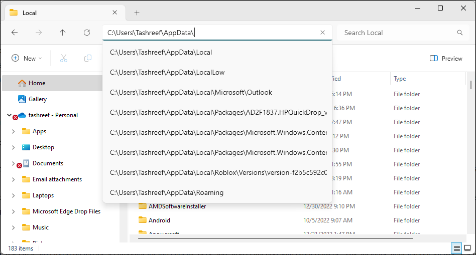Click the Copy icon in toolbar
Image resolution: width=476 pixels, height=255 pixels.
click(x=88, y=58)
